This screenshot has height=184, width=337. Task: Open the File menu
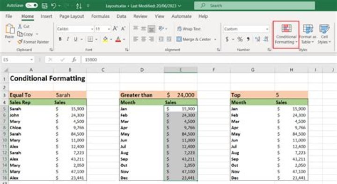point(9,16)
